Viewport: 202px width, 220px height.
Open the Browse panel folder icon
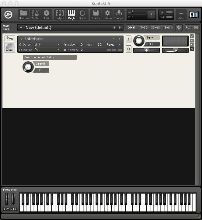24,14
